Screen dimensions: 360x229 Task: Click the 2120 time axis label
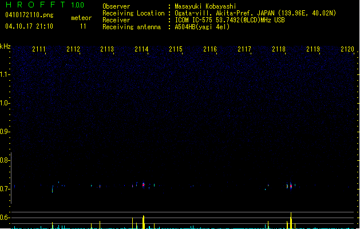tap(347, 49)
